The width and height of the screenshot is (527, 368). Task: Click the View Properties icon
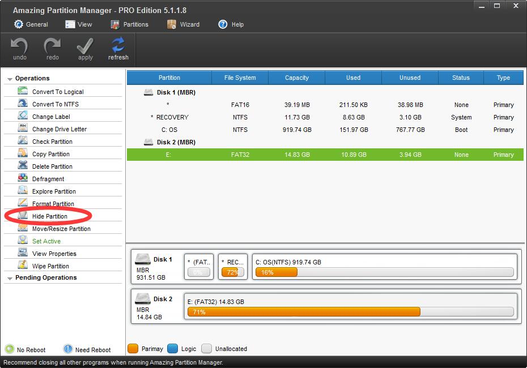point(23,253)
